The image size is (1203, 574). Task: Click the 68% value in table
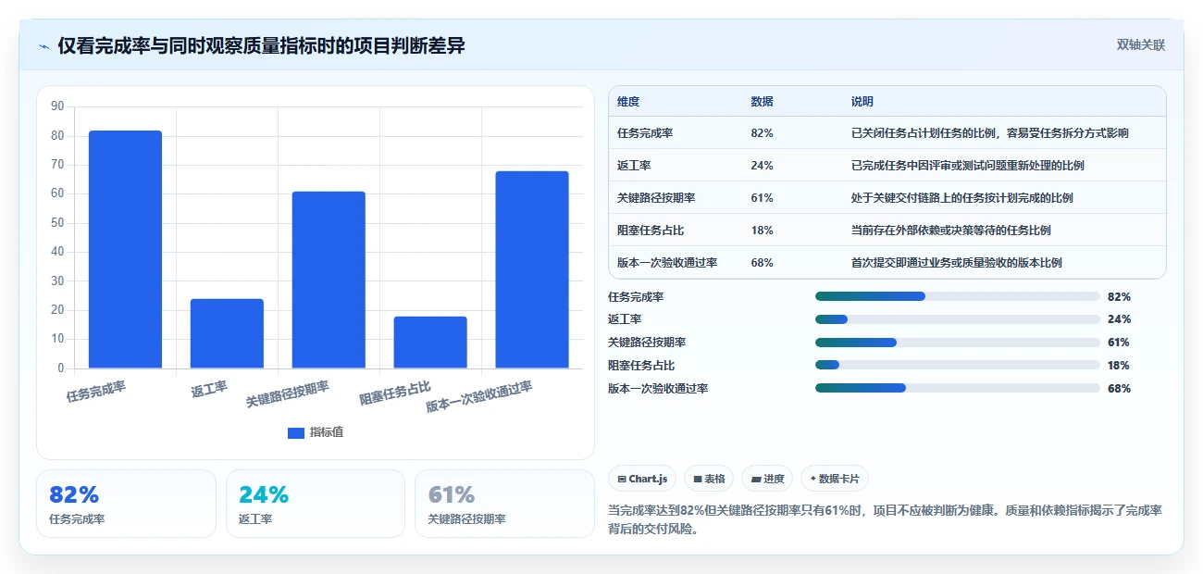(763, 263)
